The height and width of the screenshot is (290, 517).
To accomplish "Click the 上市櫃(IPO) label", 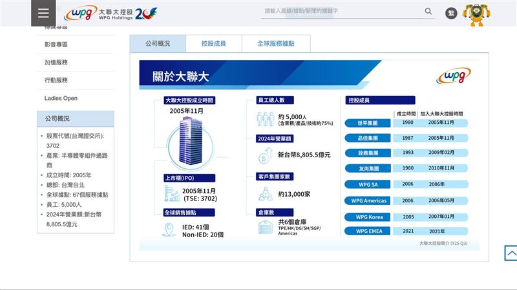I will tap(189, 178).
